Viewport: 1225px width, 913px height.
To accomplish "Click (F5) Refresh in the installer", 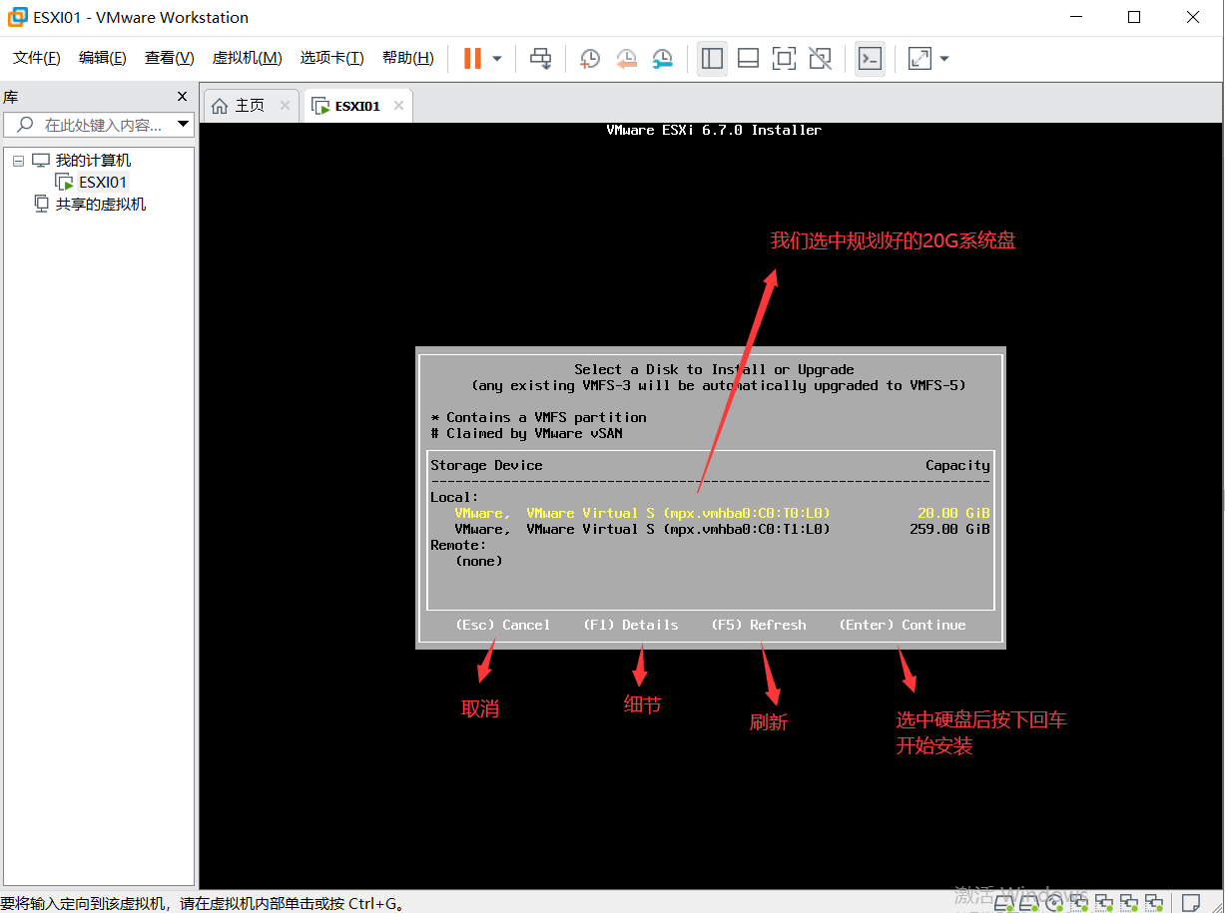I will tap(759, 625).
